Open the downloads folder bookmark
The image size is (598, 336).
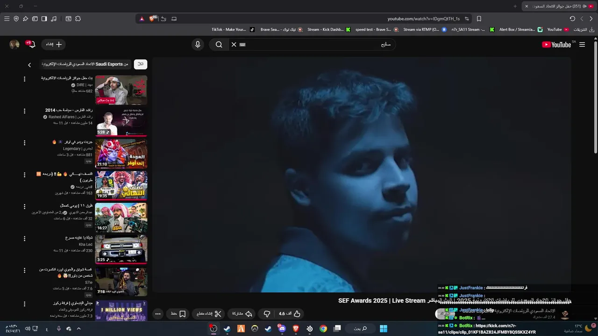[x=584, y=29]
